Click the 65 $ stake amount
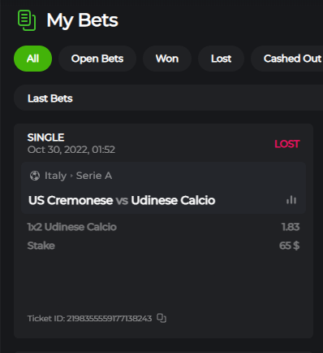 pos(289,246)
